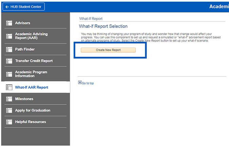229x147 pixels.
Task: Return to HUB Student Center
Action: pos(23,7)
